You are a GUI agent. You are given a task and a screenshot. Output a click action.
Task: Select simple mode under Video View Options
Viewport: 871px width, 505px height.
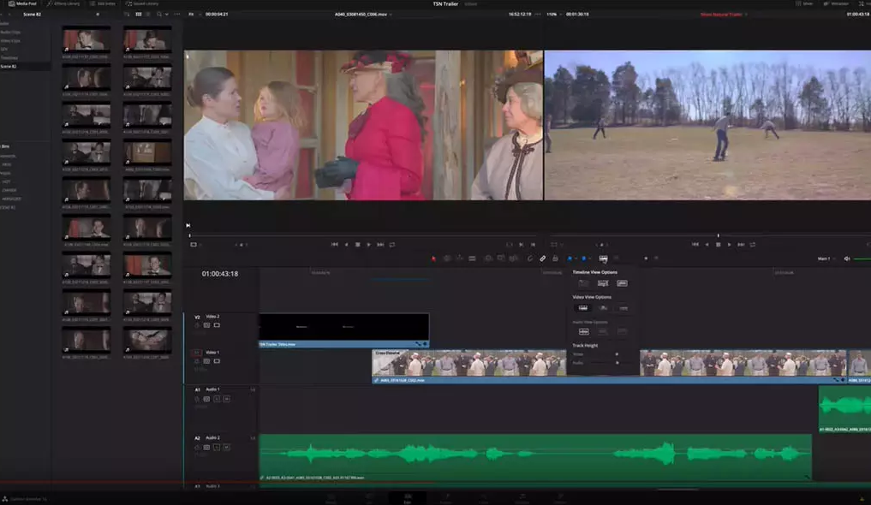(x=623, y=308)
